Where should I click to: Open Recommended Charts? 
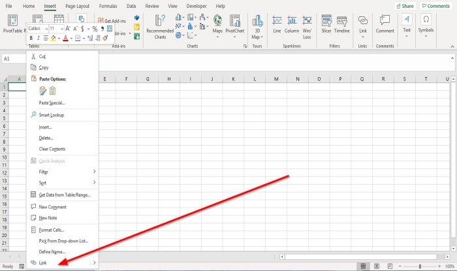click(x=160, y=27)
